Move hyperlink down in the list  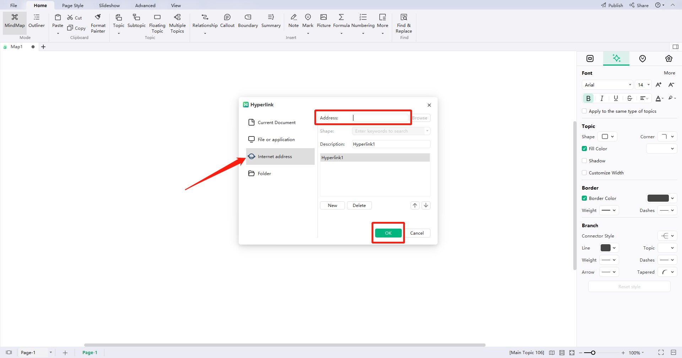tap(426, 205)
